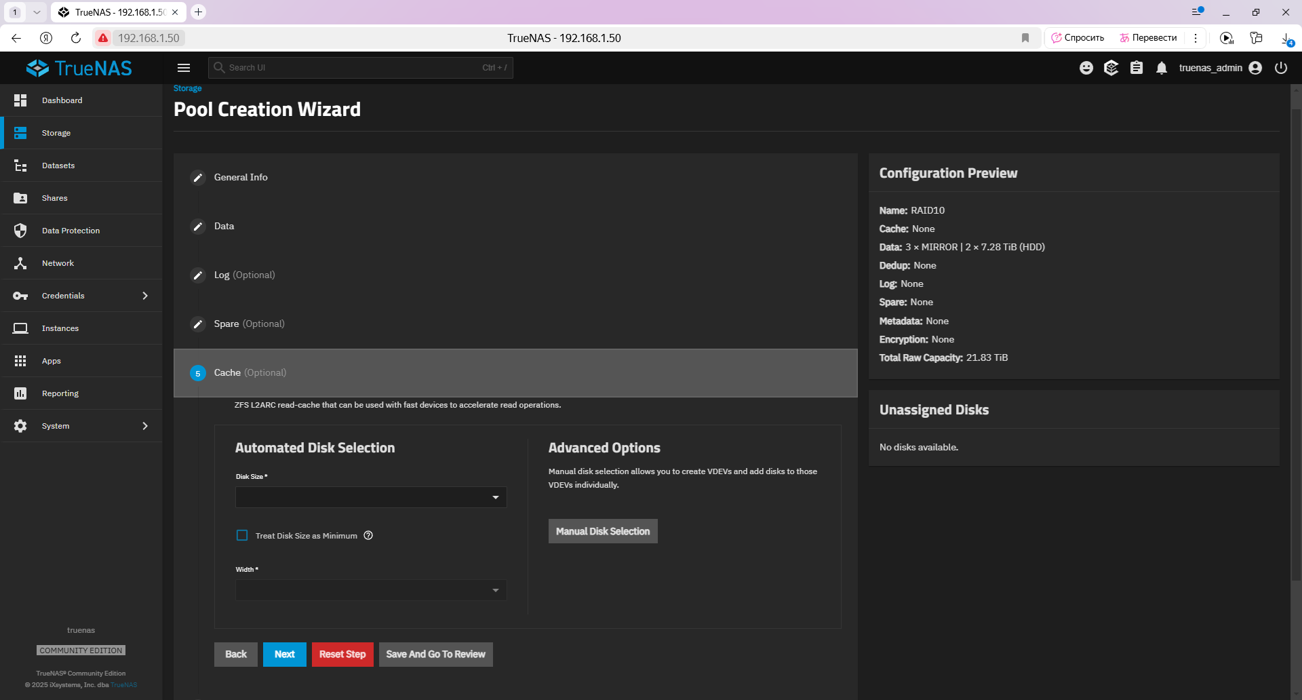Select the Cache (Optional) step header
The image size is (1302, 700).
click(x=515, y=373)
